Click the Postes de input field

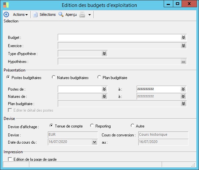(x=80, y=89)
